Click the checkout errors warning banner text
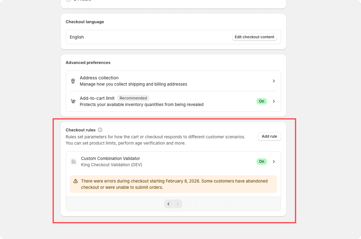This screenshot has height=239, width=361. (x=174, y=184)
